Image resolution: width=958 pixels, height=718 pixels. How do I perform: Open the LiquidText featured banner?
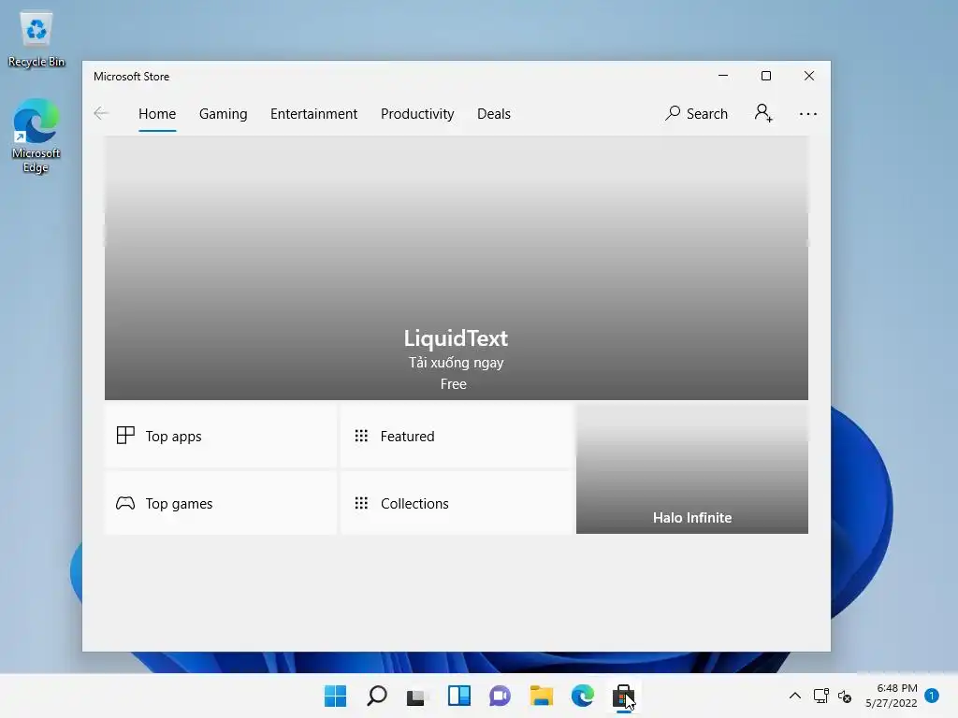456,268
